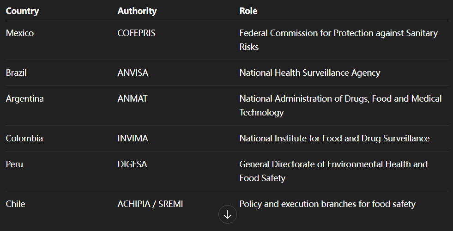Viewport: 453px width, 231px height.
Task: Click the INVIMA authority cell
Action: (133, 139)
